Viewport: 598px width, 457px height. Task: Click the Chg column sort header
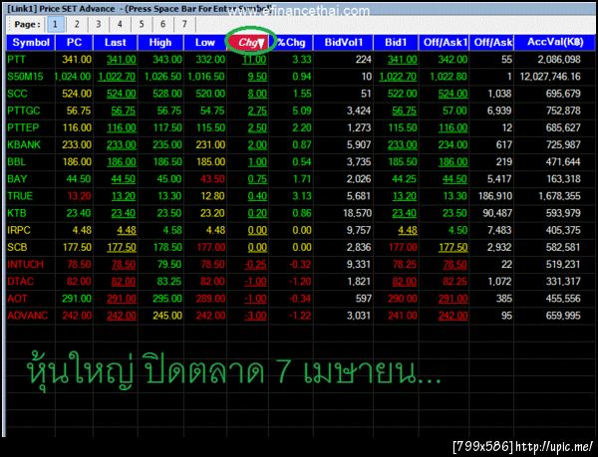point(250,42)
